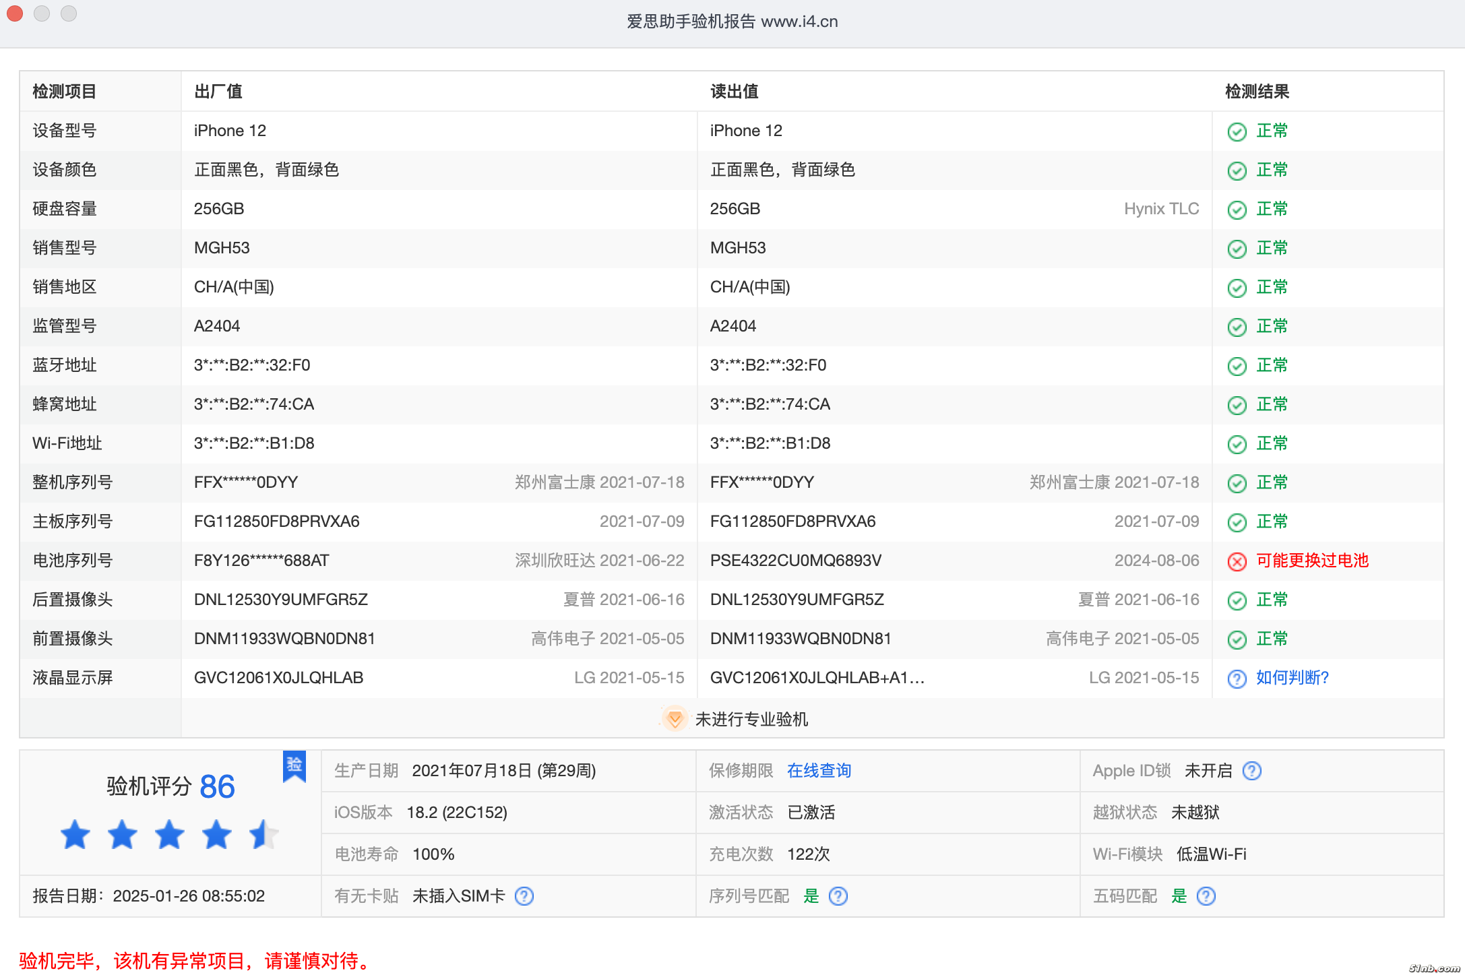Click the green check icon for 前置摄像头
Image resolution: width=1465 pixels, height=977 pixels.
(x=1237, y=639)
